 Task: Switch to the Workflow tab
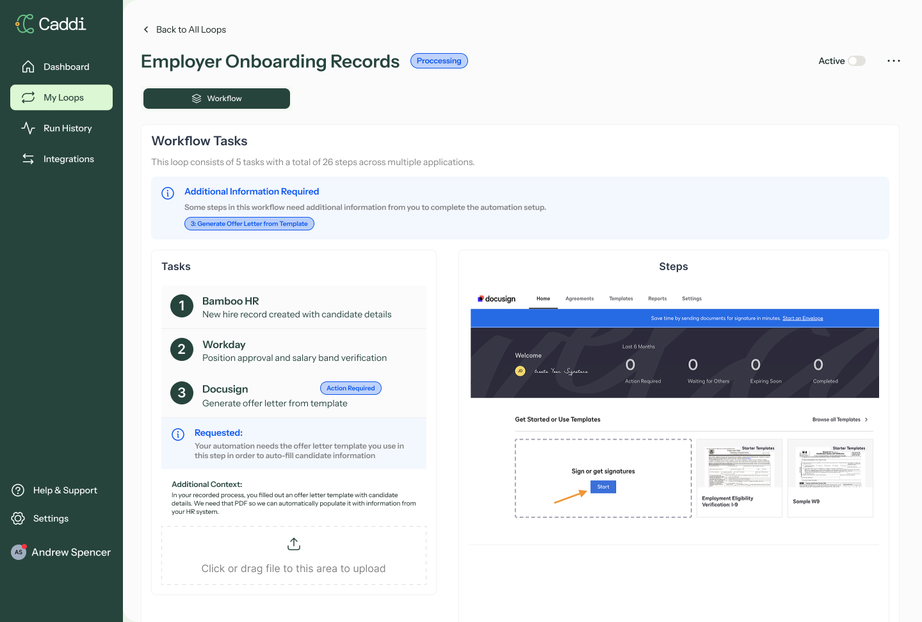click(216, 99)
